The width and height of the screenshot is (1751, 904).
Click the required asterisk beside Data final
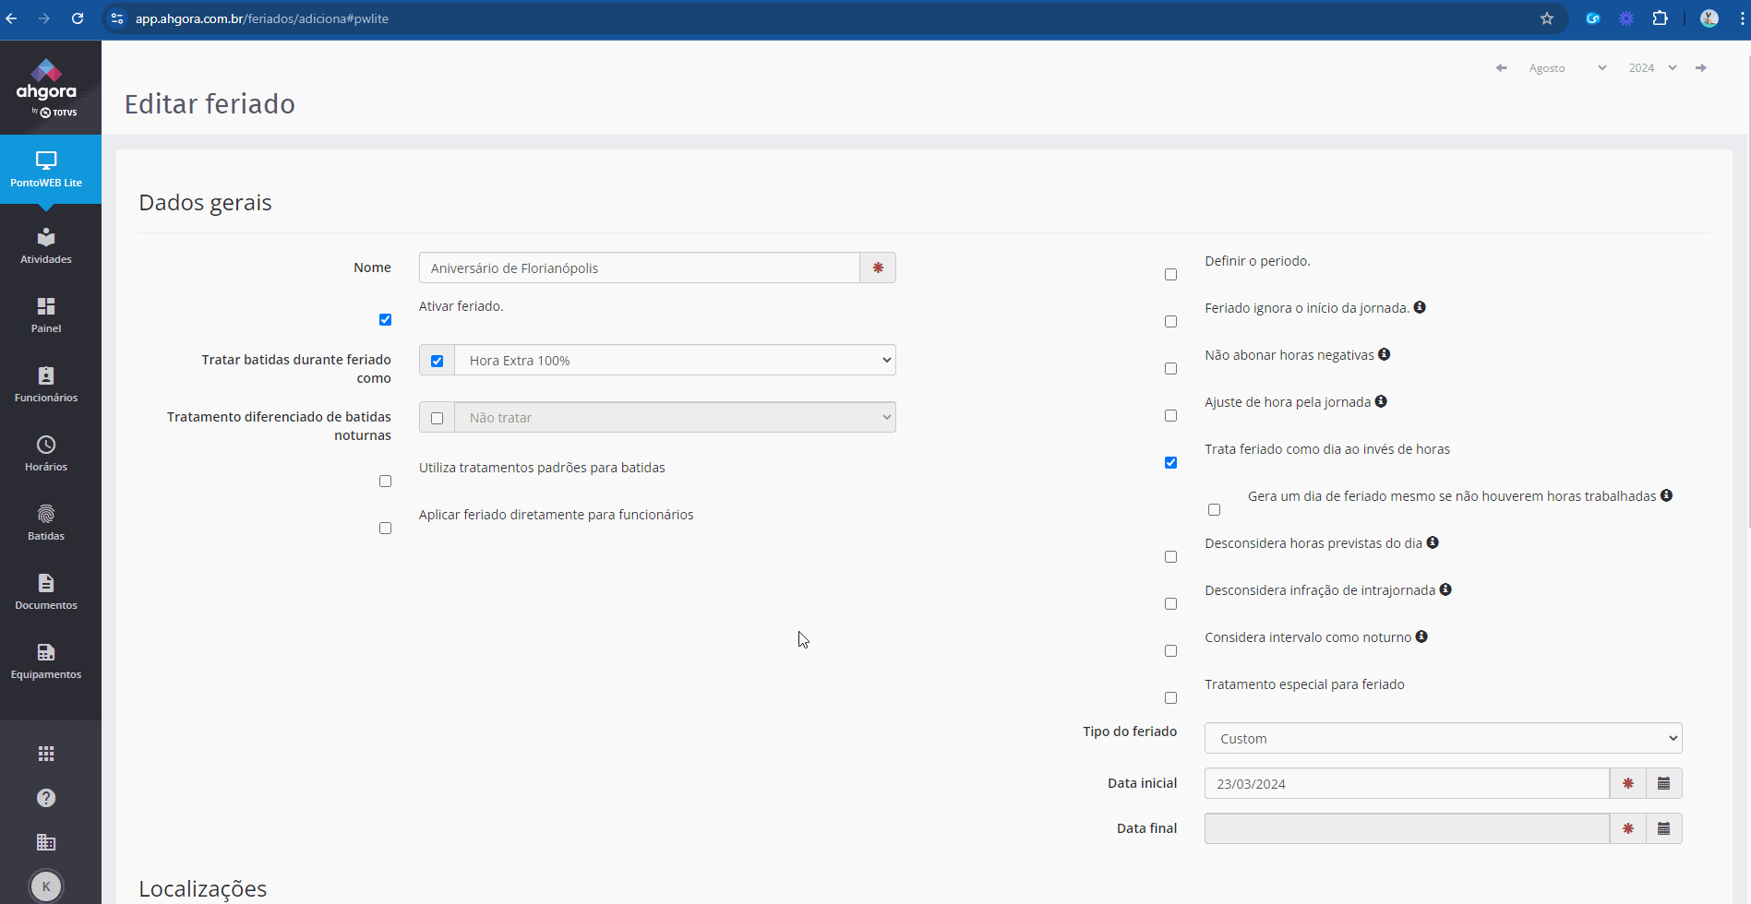point(1627,828)
